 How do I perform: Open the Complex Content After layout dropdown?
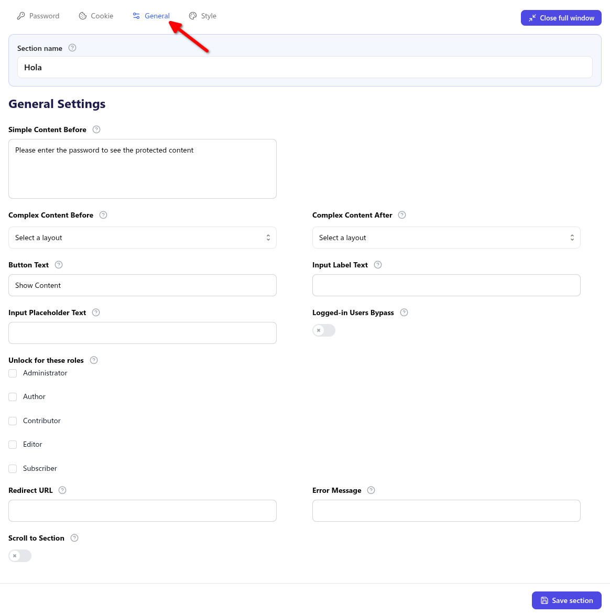(446, 238)
